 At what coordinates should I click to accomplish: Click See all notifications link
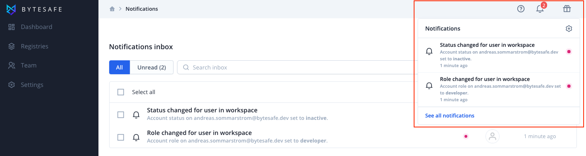pos(450,116)
